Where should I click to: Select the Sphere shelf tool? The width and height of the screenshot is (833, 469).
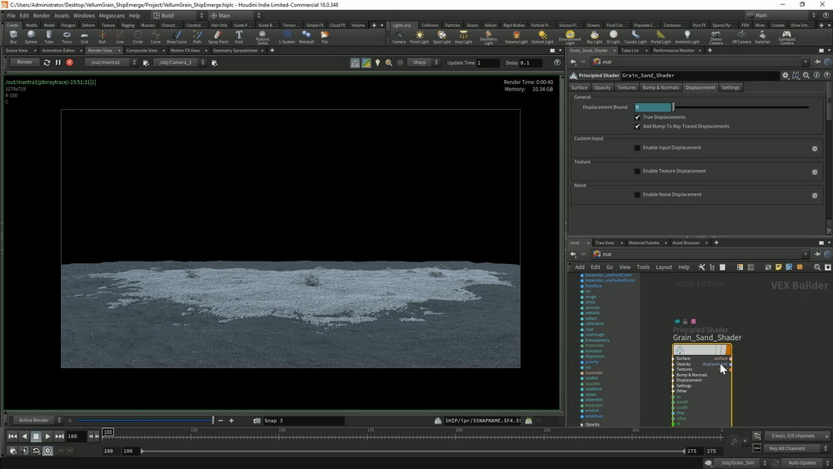point(31,37)
